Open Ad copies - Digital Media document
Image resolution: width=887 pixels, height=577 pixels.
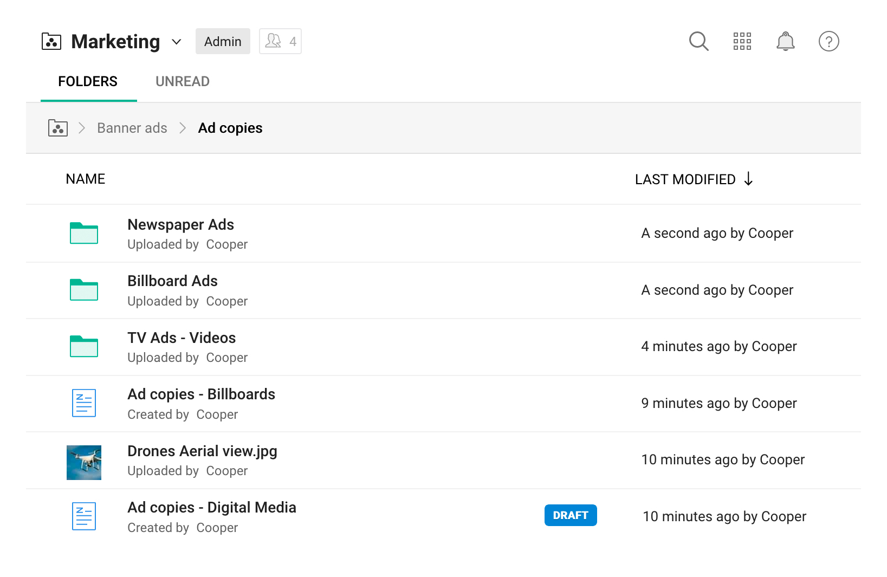[211, 508]
